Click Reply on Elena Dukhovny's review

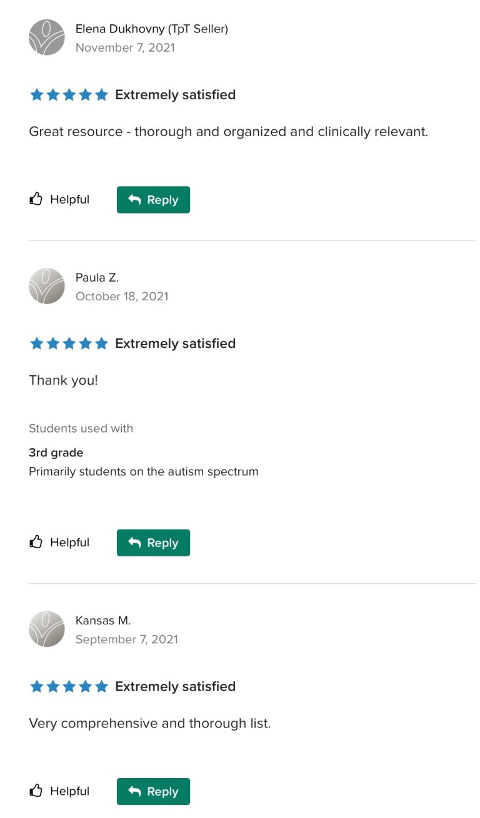point(153,200)
